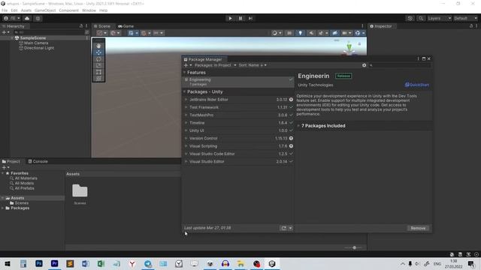This screenshot has width=481, height=270.
Task: Click the asset icon size slider
Action: click(354, 247)
